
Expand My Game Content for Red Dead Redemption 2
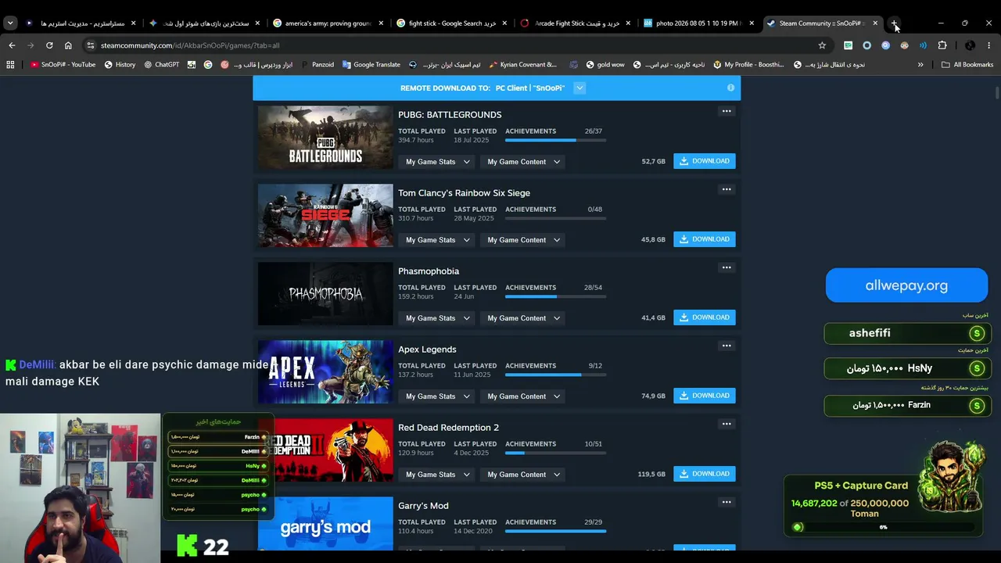tap(523, 475)
